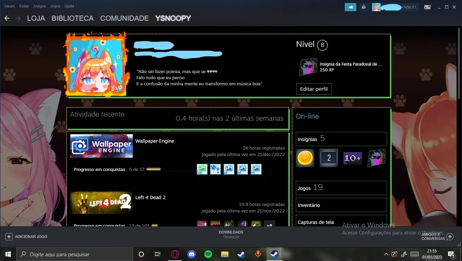Click the large profile avatar picture
This screenshot has height=261, width=462.
[x=96, y=65]
